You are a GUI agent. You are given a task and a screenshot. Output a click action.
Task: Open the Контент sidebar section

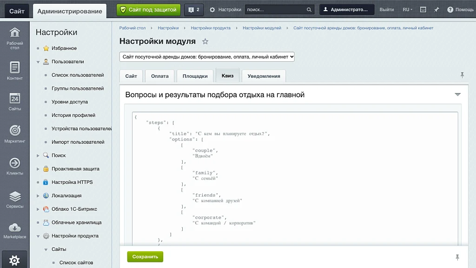point(14,71)
